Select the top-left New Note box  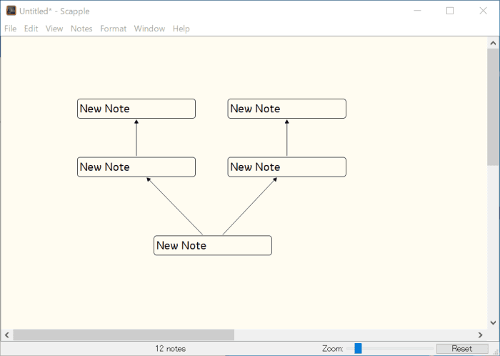point(136,109)
